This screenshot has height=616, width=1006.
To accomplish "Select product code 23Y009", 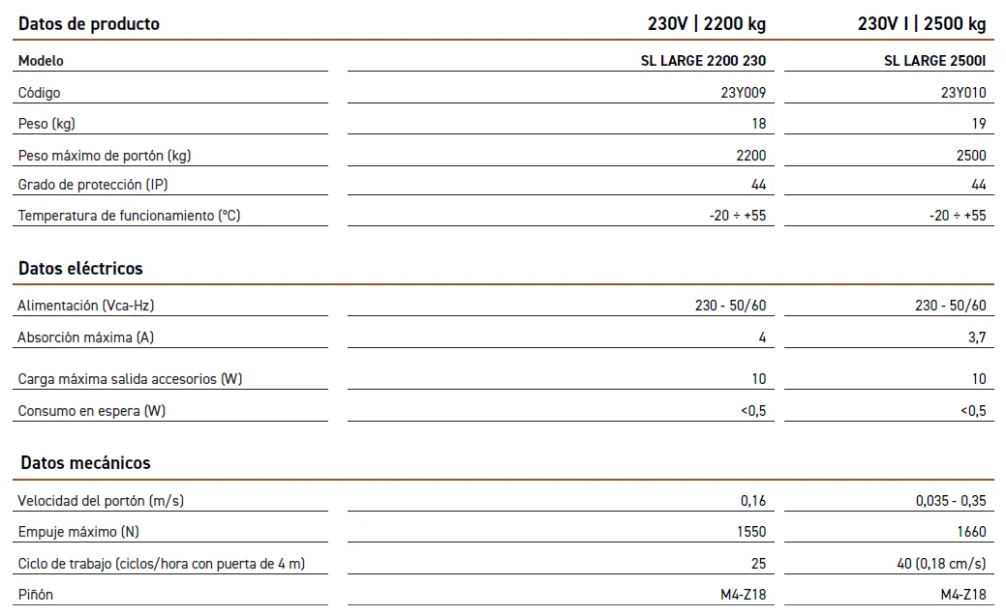I will 737,93.
